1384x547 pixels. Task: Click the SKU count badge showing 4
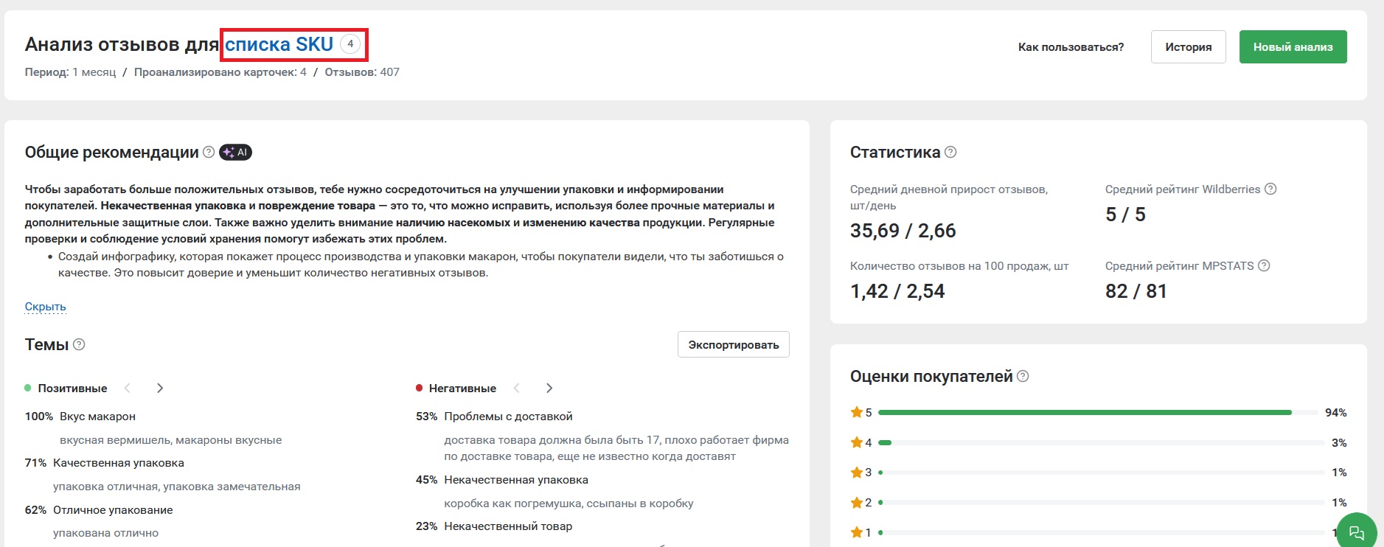click(350, 44)
